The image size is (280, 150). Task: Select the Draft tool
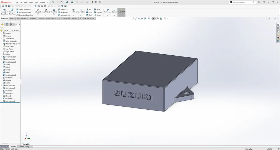point(89,12)
